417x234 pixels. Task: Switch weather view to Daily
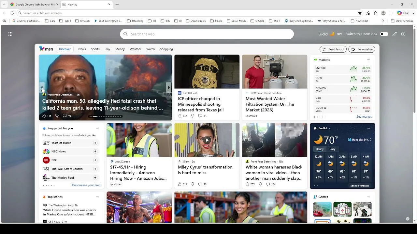pyautogui.click(x=332, y=149)
